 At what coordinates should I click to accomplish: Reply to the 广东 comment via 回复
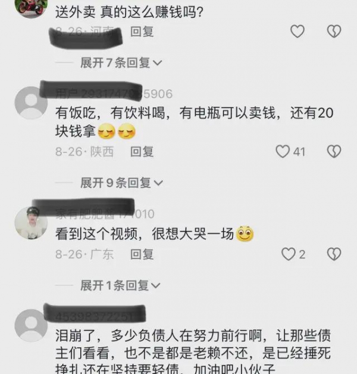coord(142,254)
